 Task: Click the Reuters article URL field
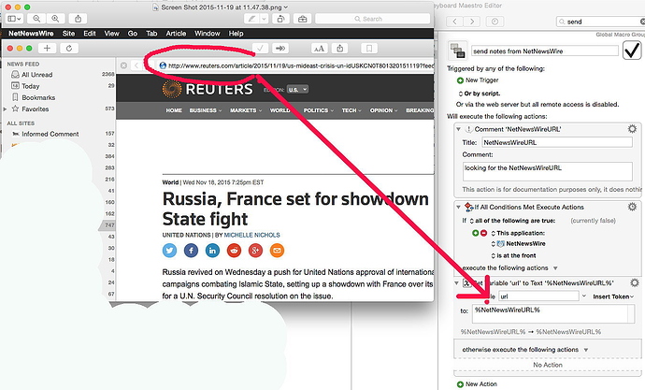295,65
